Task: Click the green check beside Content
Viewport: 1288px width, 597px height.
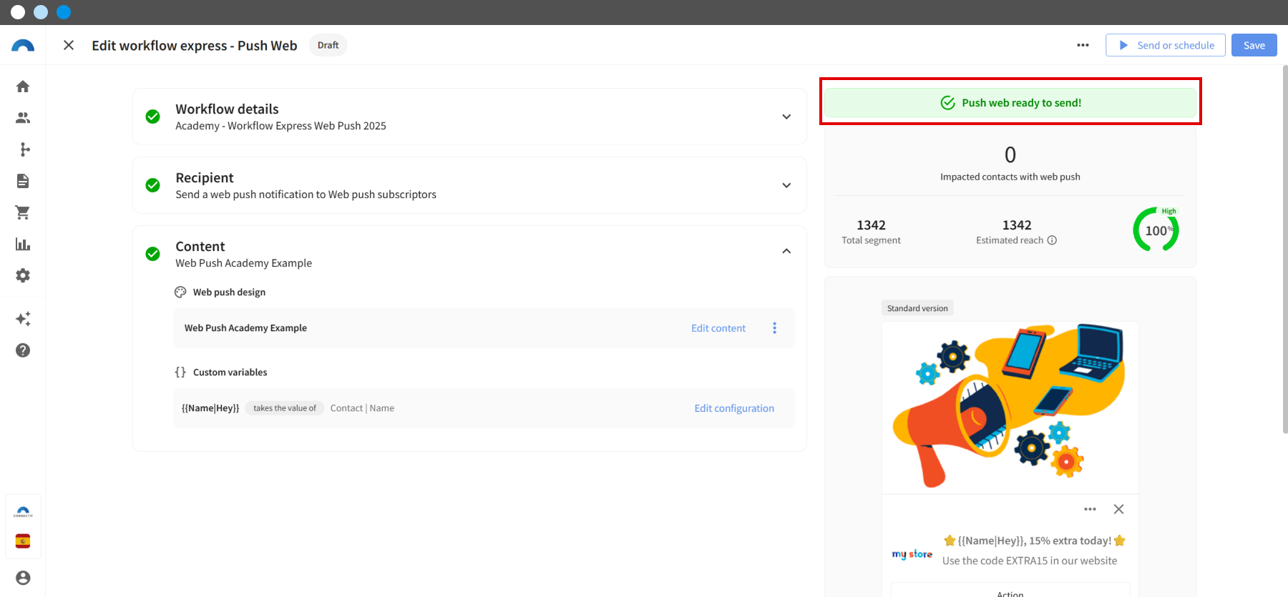Action: pos(152,254)
